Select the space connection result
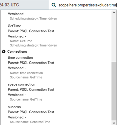The image size is (117, 125). [22, 84]
